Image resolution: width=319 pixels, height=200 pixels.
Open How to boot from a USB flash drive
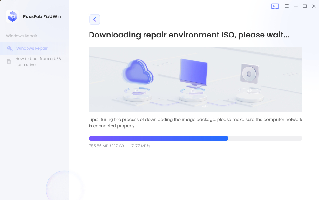tap(38, 61)
